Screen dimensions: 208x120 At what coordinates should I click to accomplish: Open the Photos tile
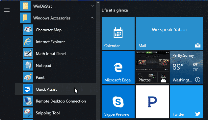click(152, 68)
